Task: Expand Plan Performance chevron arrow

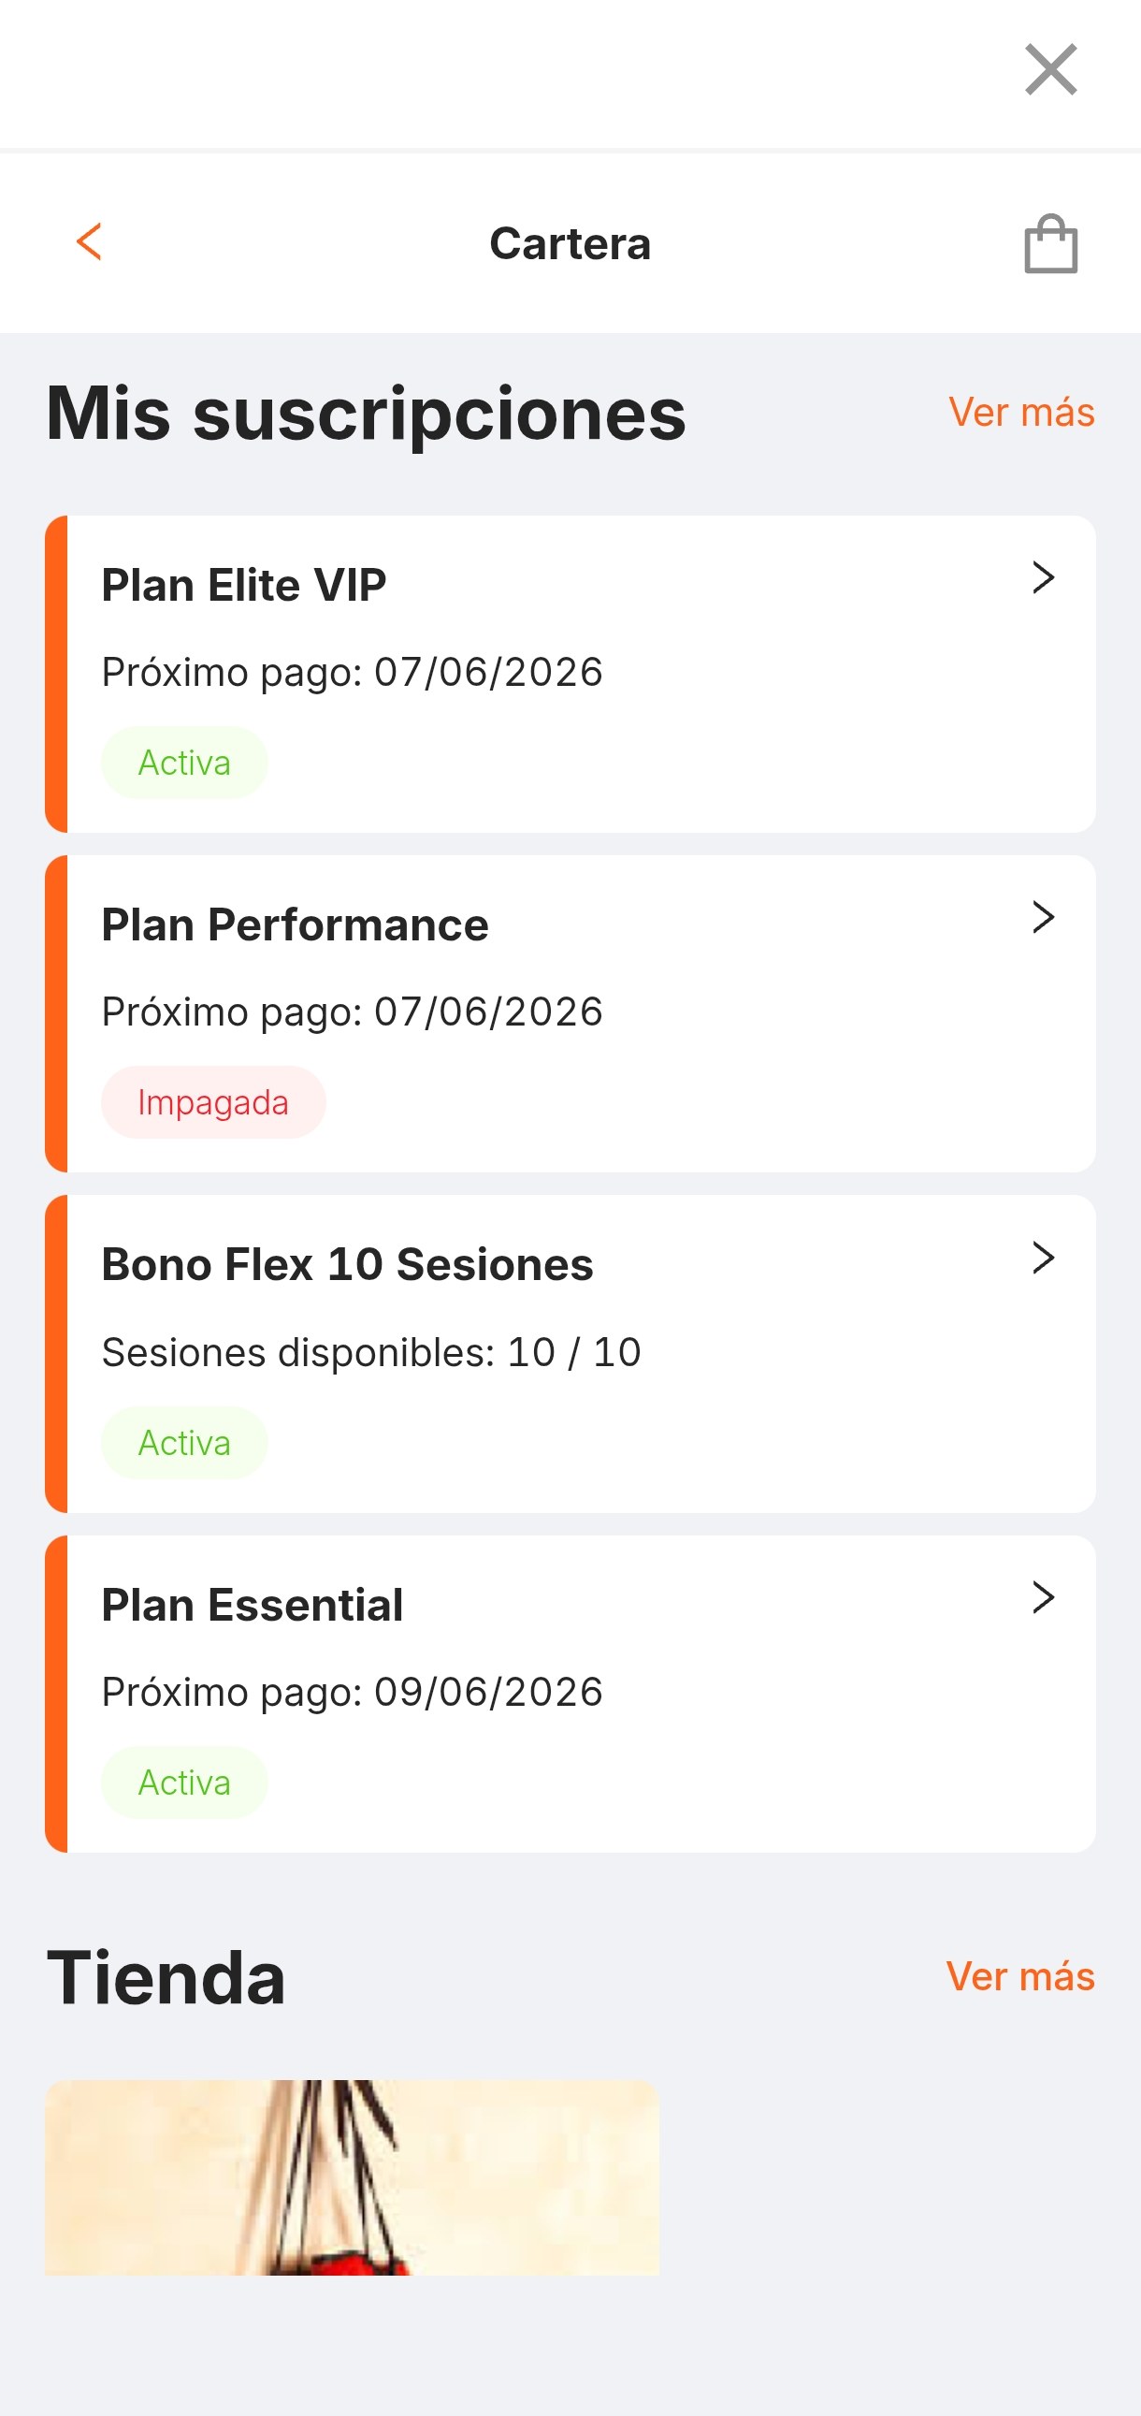Action: pyautogui.click(x=1044, y=917)
